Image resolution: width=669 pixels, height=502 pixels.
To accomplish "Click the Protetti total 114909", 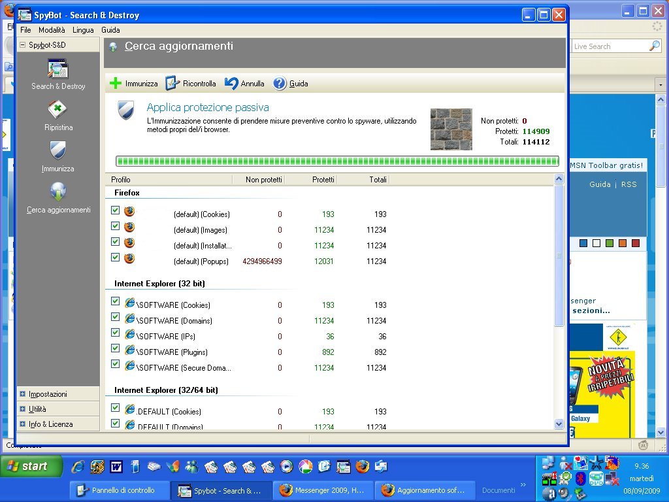I will 536,131.
